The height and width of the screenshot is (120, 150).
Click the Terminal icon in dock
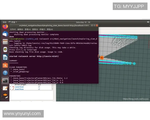(5, 80)
